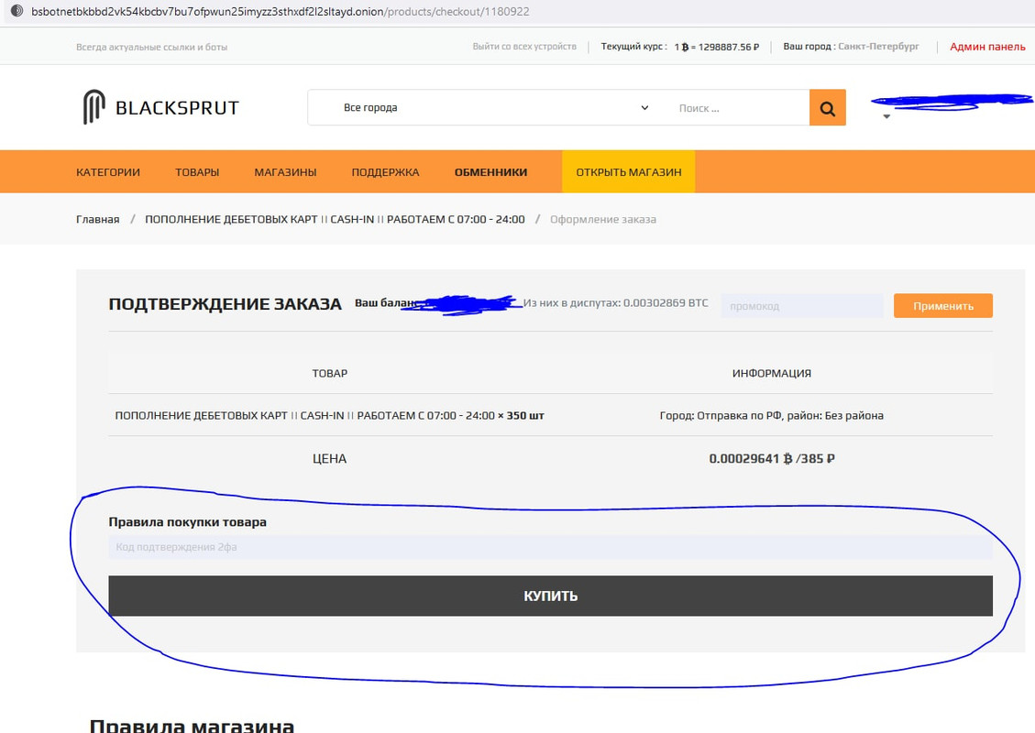Open the small caret under the account name
Viewport: 1035px width, 733px height.
(x=886, y=116)
